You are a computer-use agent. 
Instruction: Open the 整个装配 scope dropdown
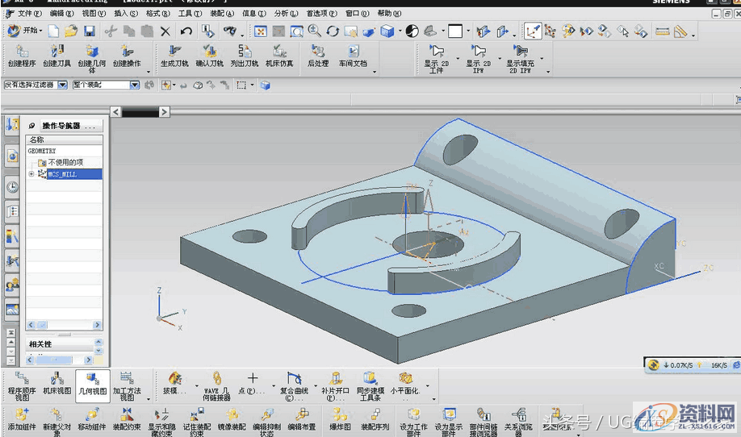click(x=134, y=85)
